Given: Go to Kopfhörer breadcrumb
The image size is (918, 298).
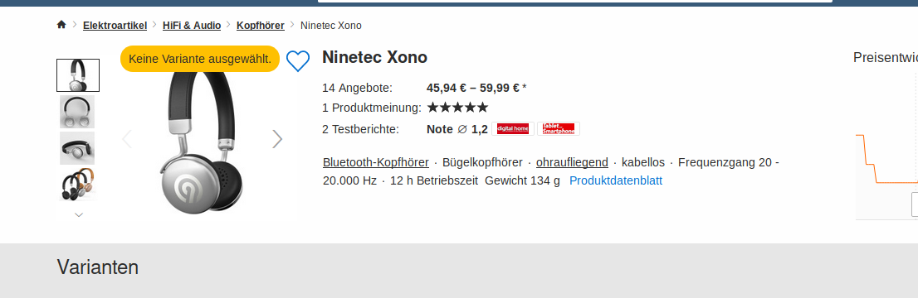Looking at the screenshot, I should click(x=261, y=25).
